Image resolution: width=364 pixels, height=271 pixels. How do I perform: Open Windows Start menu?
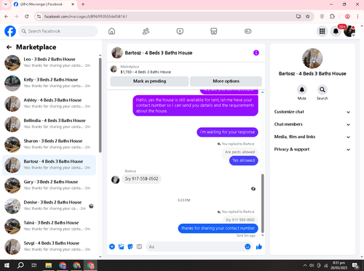pos(7,265)
